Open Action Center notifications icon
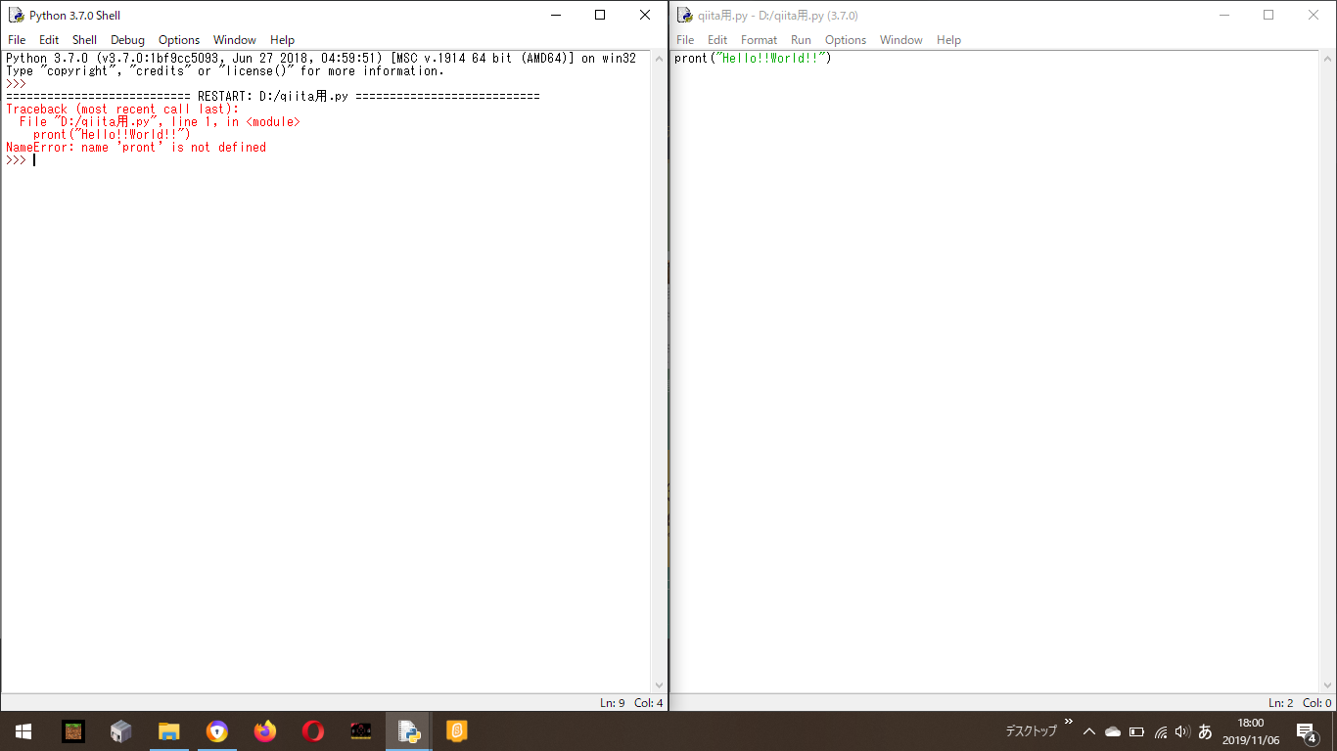The image size is (1337, 751). click(x=1306, y=731)
